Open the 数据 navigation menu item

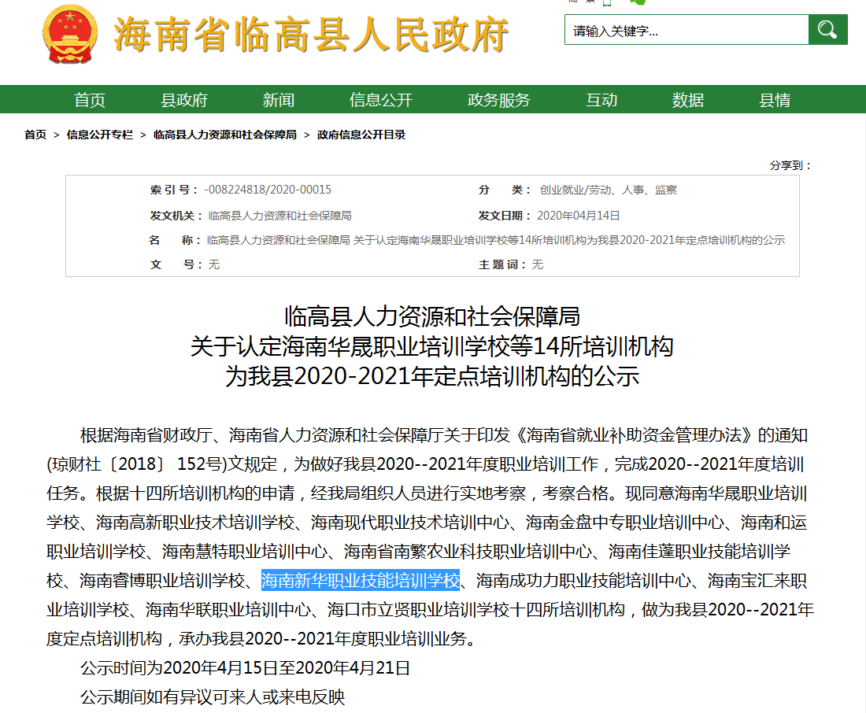tap(688, 100)
